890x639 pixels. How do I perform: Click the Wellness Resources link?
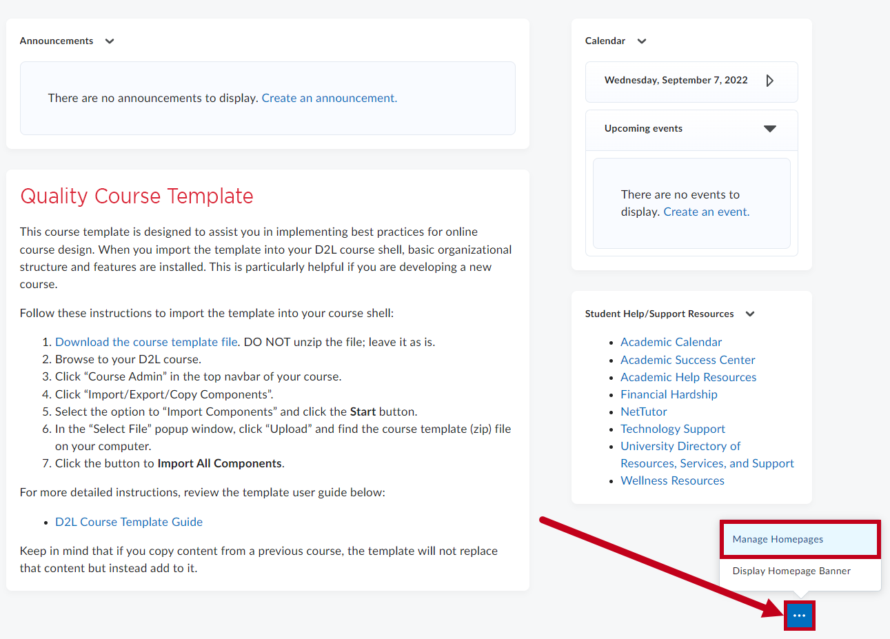672,480
